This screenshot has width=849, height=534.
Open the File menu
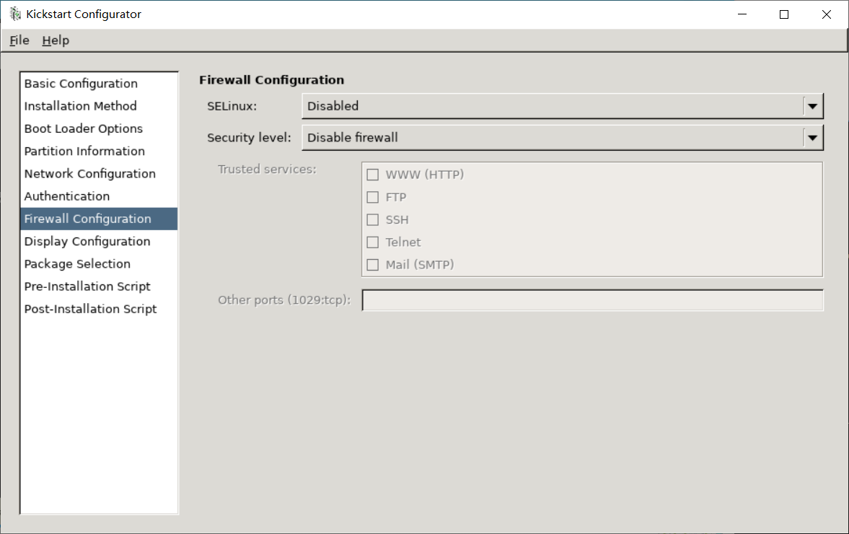[19, 40]
